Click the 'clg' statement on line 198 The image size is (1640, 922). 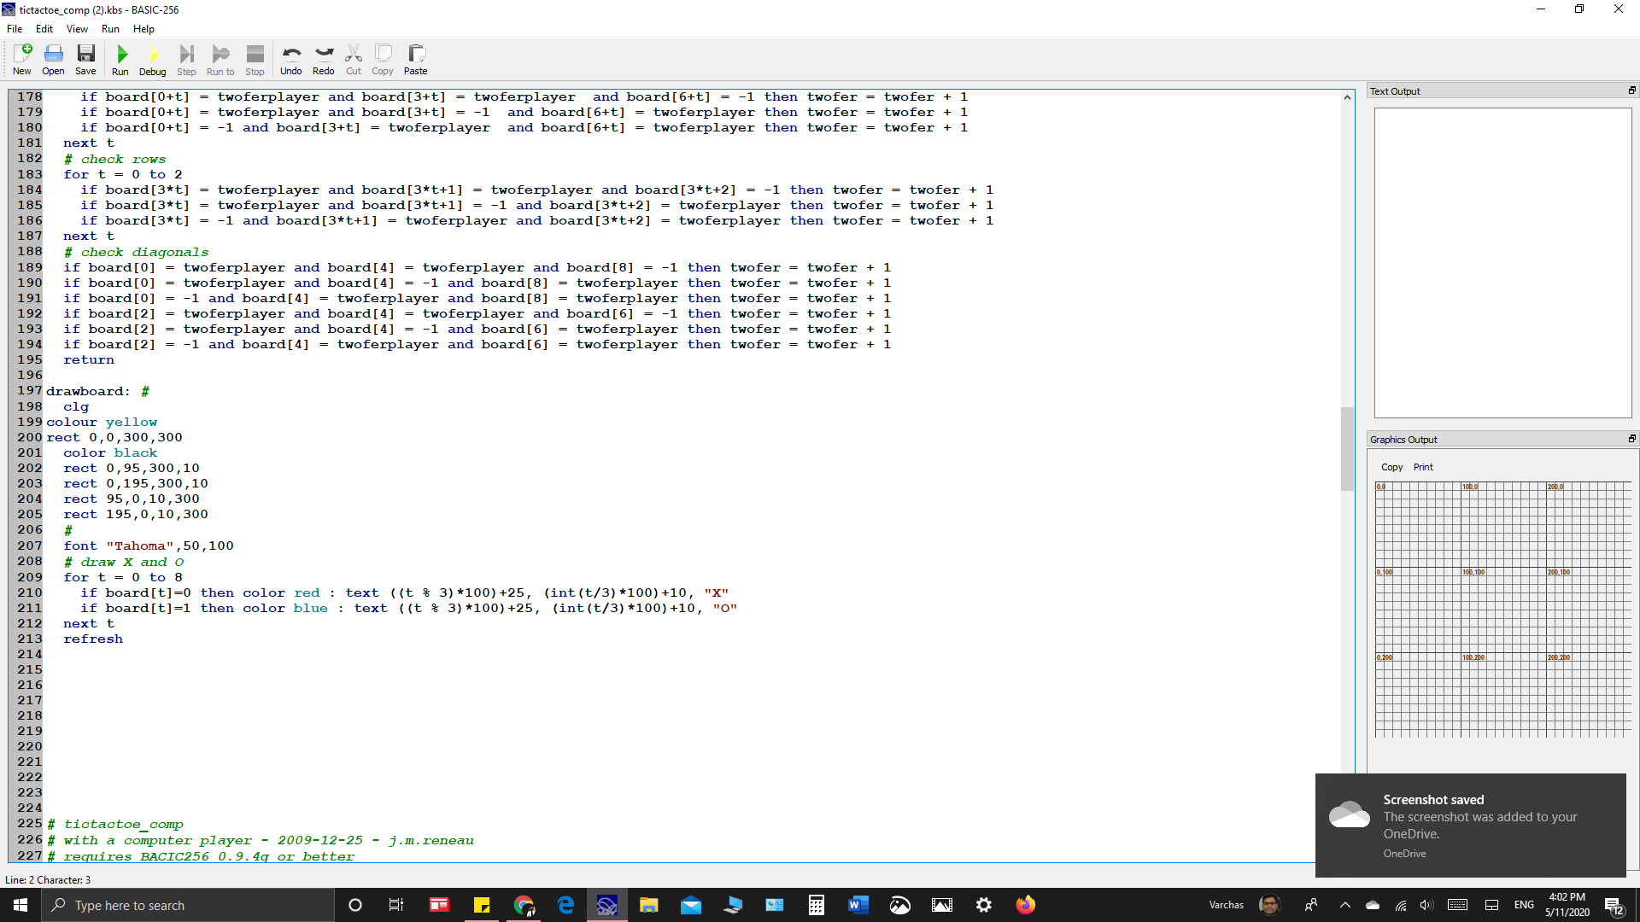tap(76, 406)
